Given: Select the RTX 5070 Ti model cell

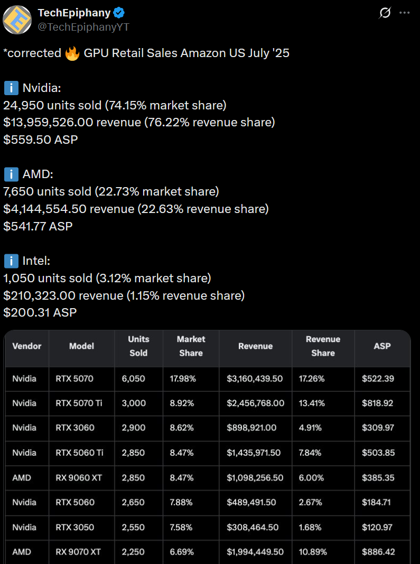Looking at the screenshot, I should coord(79,403).
